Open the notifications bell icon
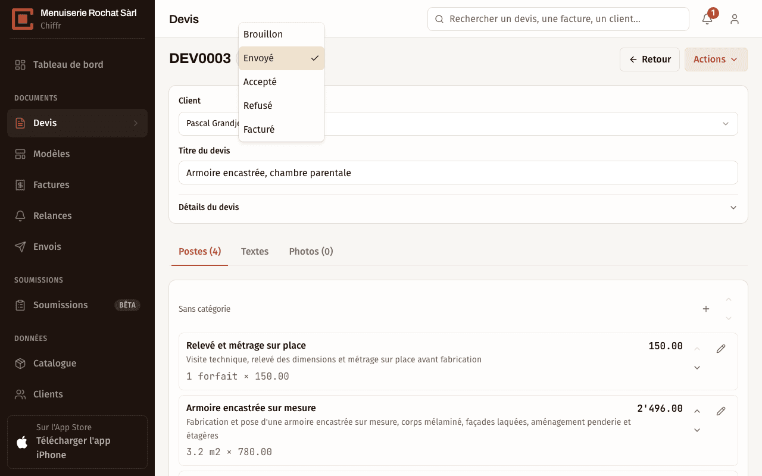The width and height of the screenshot is (762, 476). coord(707,19)
